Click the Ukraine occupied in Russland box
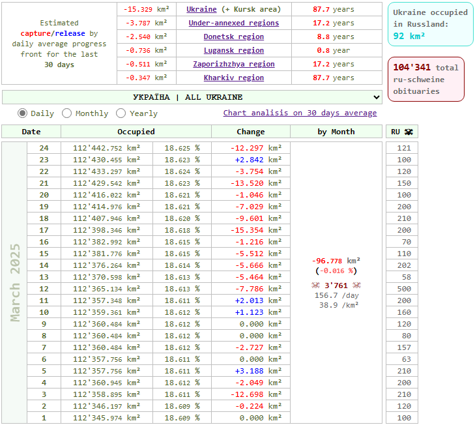 click(430, 24)
